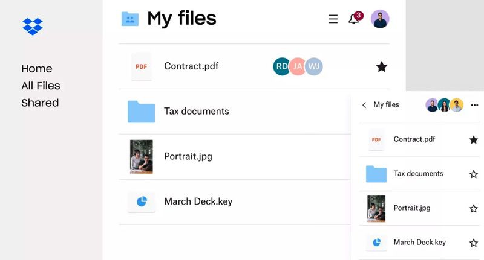Open March Deck.key file name in main list
The width and height of the screenshot is (484, 260).
tap(198, 201)
